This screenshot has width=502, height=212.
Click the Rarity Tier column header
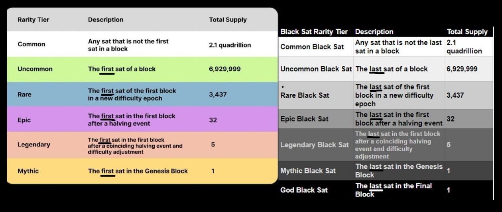point(34,20)
